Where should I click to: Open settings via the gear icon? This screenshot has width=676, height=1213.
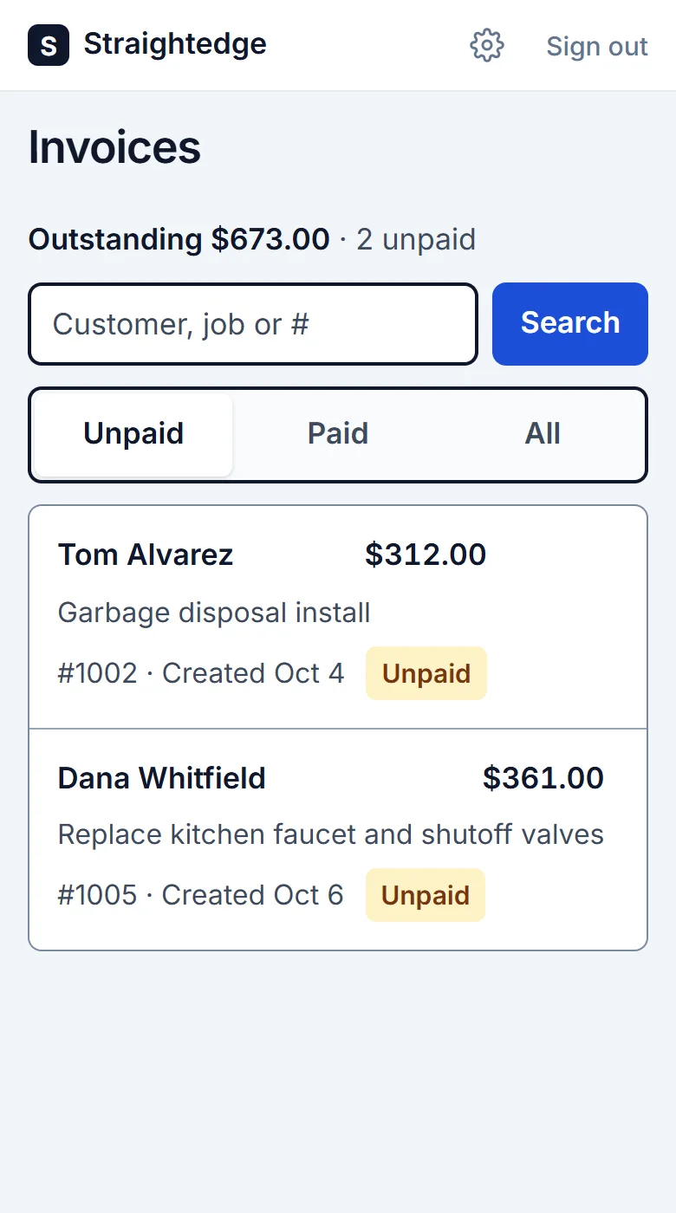pos(487,45)
